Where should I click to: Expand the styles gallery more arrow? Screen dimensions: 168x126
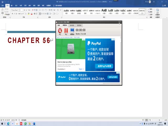[146, 14]
